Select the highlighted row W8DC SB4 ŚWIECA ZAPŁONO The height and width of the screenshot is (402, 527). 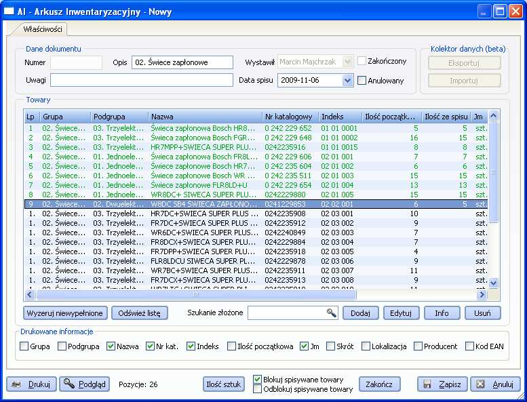coord(256,204)
